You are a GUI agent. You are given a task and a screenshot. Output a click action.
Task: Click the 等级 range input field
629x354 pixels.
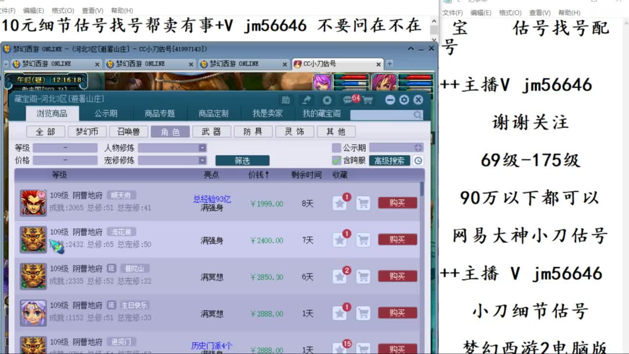pyautogui.click(x=65, y=147)
